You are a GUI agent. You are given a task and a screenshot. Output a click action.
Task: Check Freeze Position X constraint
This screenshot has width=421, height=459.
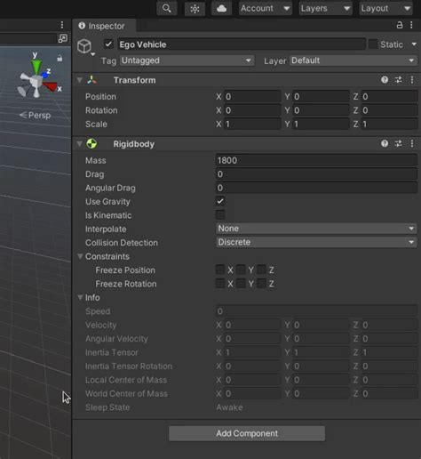pos(220,270)
